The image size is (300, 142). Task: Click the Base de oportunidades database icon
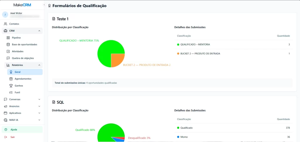(x=8, y=45)
